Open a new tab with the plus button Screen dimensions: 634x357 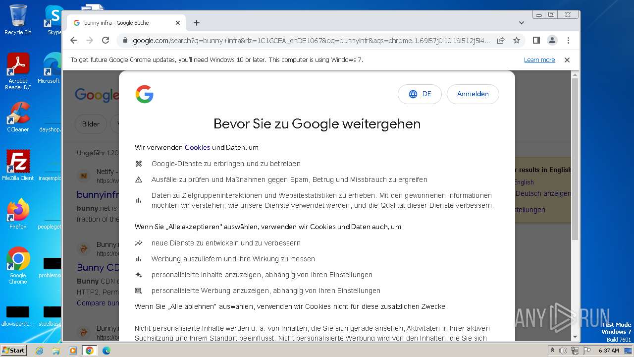click(197, 23)
